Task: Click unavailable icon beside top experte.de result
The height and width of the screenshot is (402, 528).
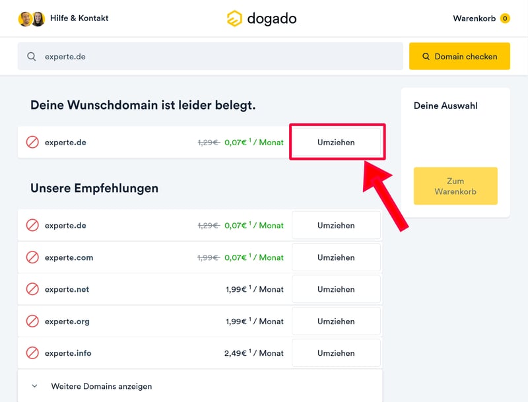Action: tap(32, 142)
